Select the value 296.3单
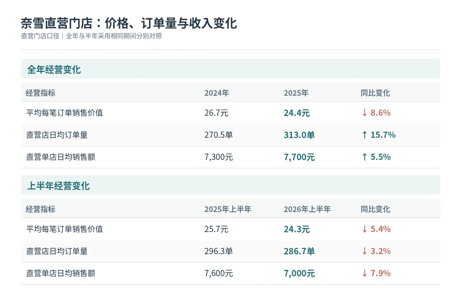Image resolution: width=461 pixels, height=299 pixels. (x=219, y=251)
